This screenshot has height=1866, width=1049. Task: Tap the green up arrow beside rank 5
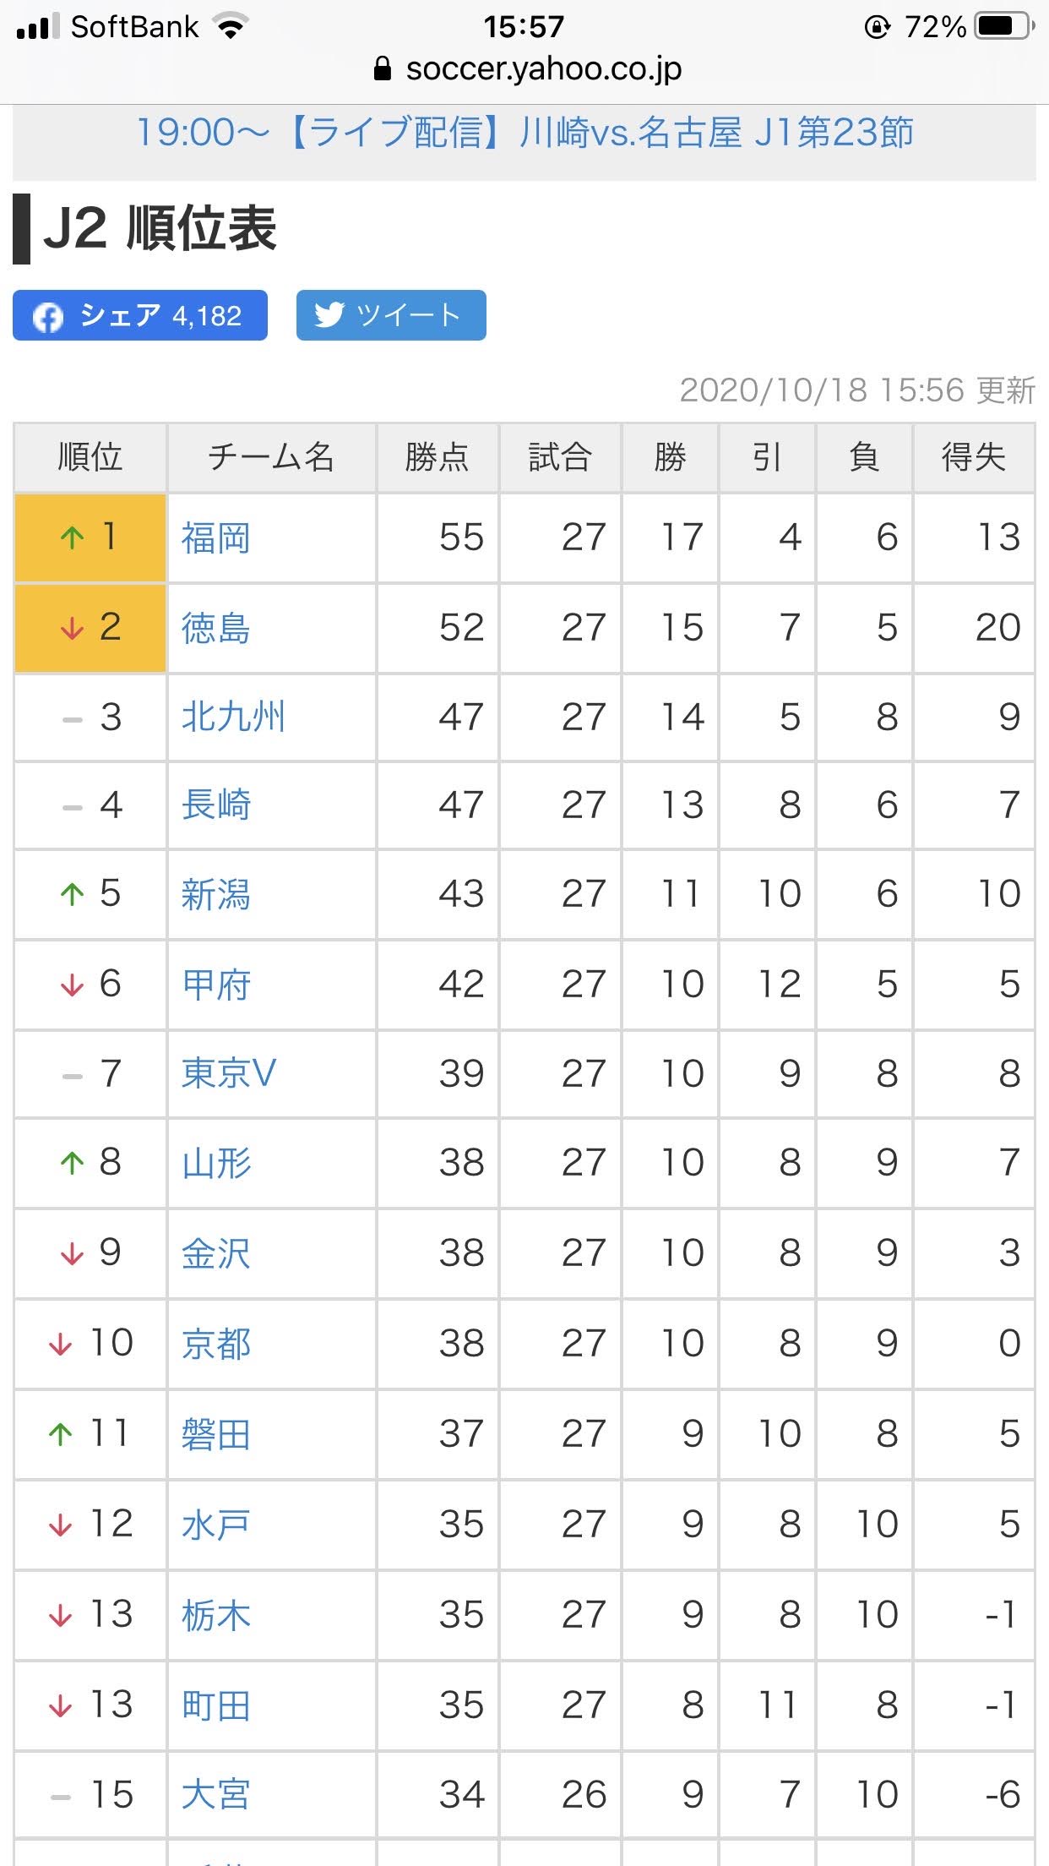73,894
